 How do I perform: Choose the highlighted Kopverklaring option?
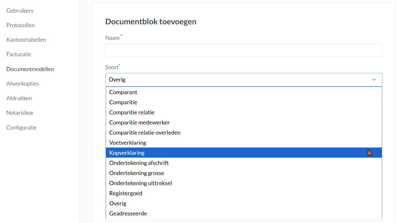[x=127, y=153]
